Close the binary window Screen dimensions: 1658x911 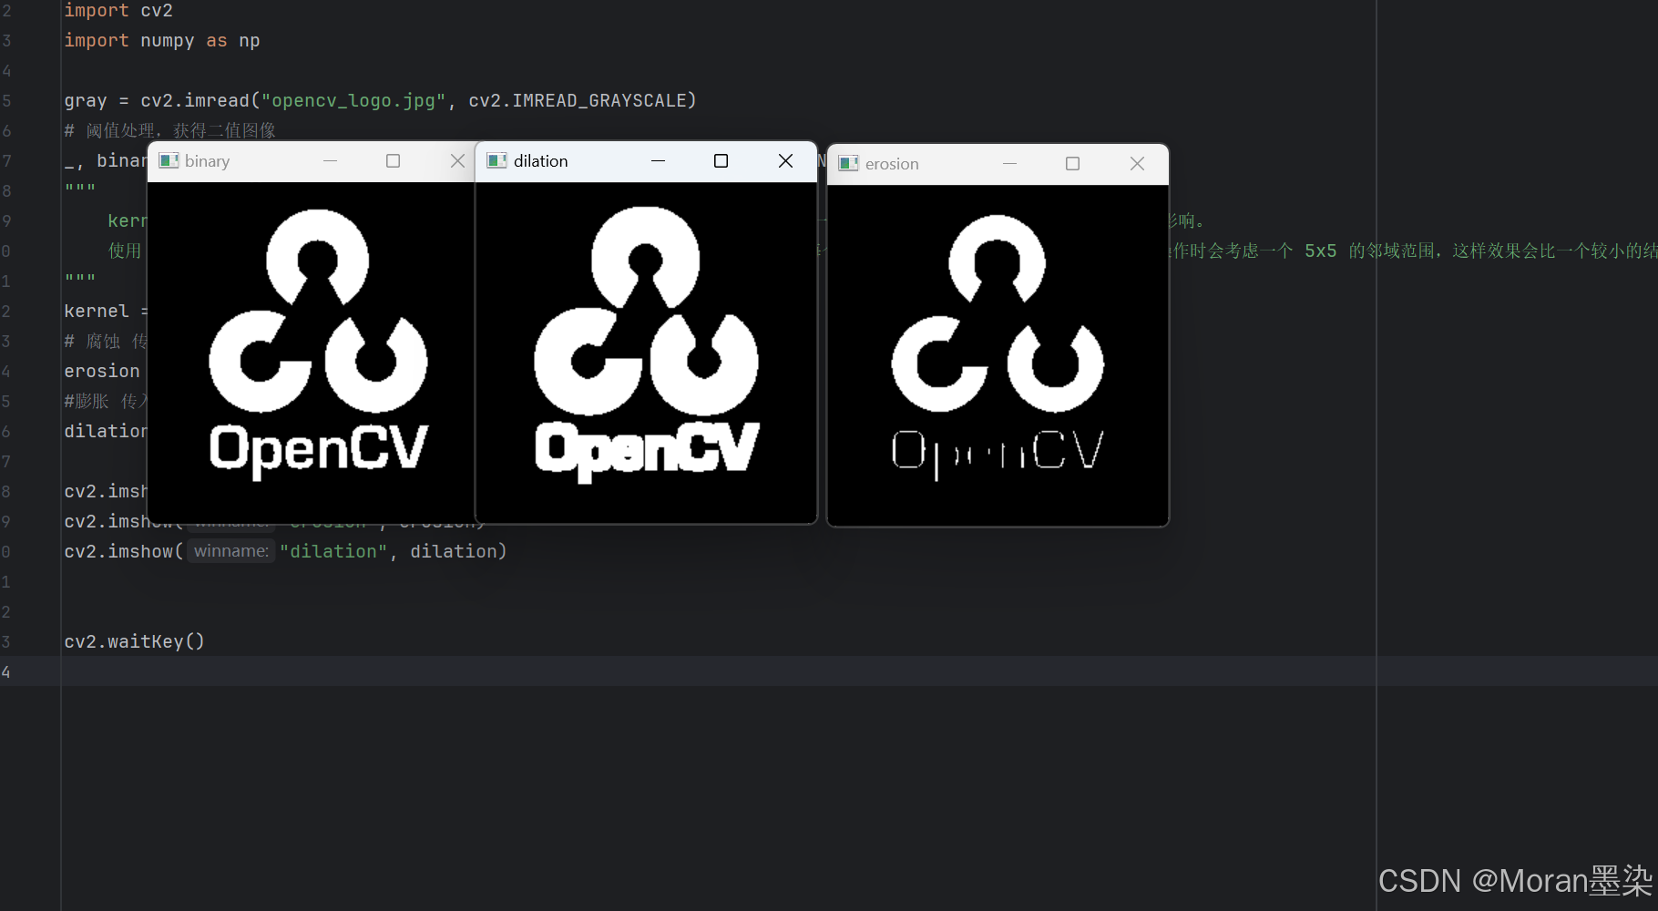coord(457,161)
